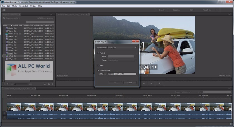Open the Destination dropdown
Screen dimensions: 234x127
tap(122, 48)
